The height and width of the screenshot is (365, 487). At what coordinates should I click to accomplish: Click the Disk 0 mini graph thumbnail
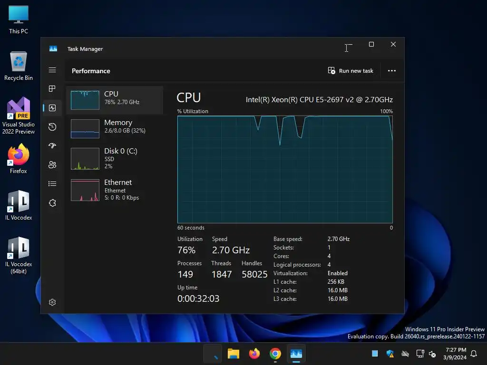pos(85,159)
